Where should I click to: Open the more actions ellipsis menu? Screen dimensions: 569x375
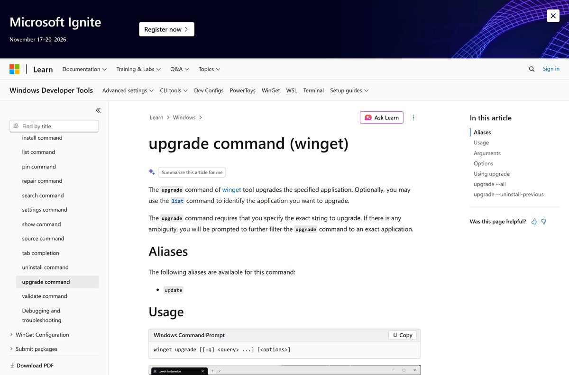coord(413,117)
